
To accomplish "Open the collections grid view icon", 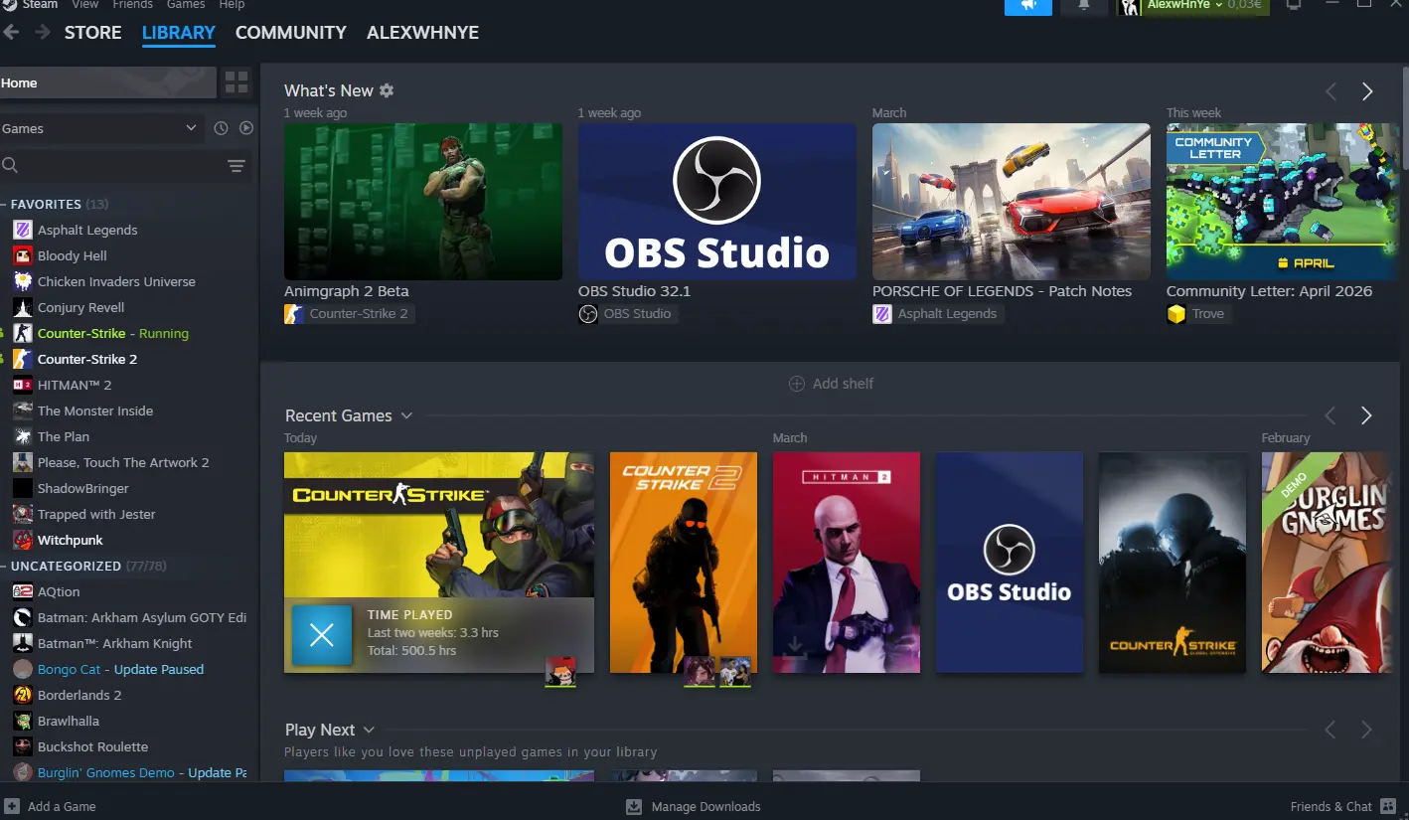I will click(236, 82).
